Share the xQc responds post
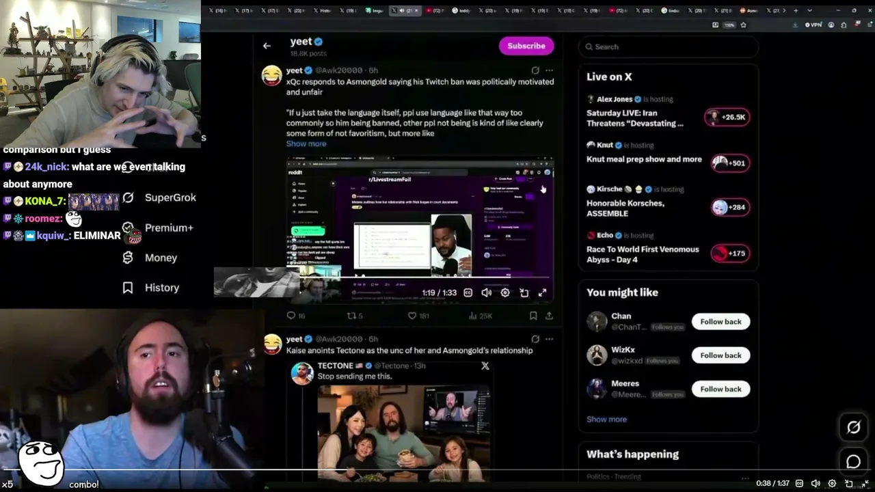Screen dimensions: 875x492 pos(549,316)
